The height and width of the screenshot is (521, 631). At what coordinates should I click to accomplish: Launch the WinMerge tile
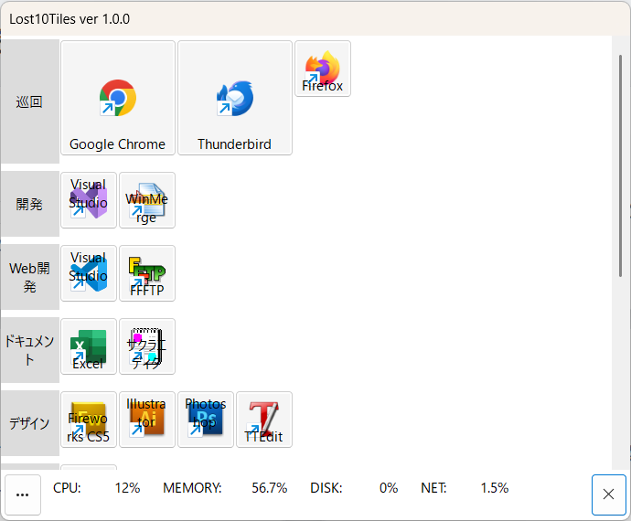(147, 200)
